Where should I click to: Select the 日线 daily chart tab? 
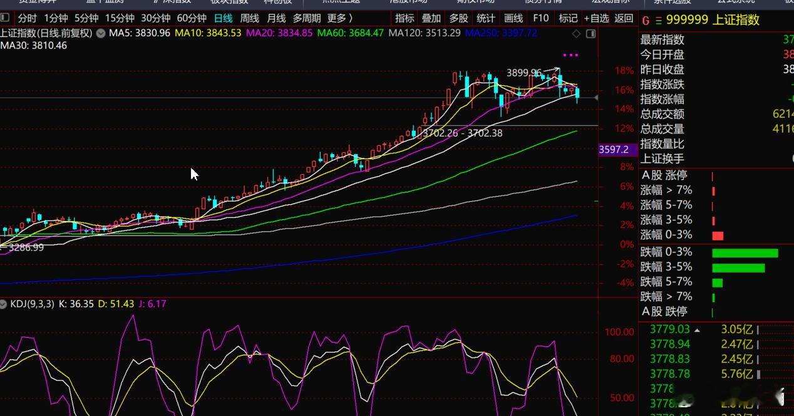[223, 18]
